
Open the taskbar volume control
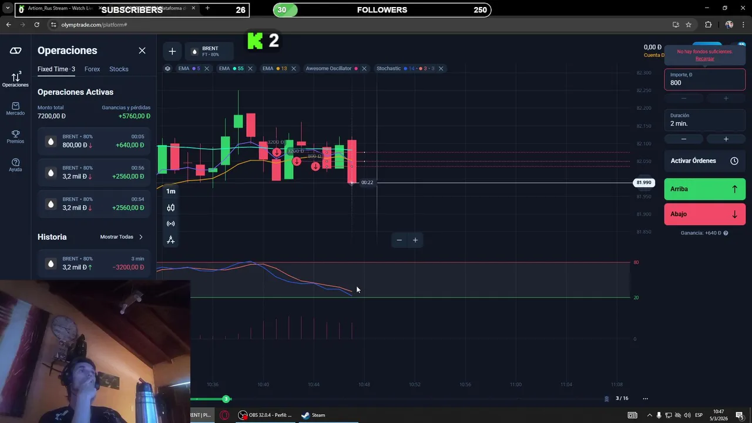point(687,415)
